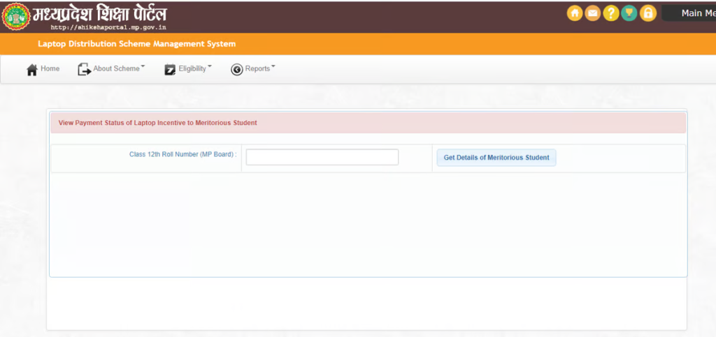Expand the Reports dropdown arrow
The image size is (716, 337).
point(273,67)
